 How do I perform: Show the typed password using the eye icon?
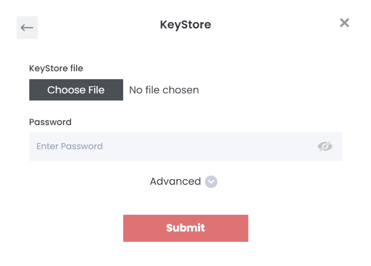pos(325,146)
